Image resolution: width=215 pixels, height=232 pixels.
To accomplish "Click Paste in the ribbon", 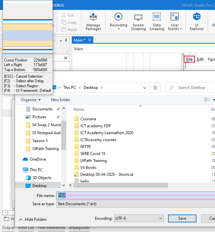I will pyautogui.click(x=69, y=30).
